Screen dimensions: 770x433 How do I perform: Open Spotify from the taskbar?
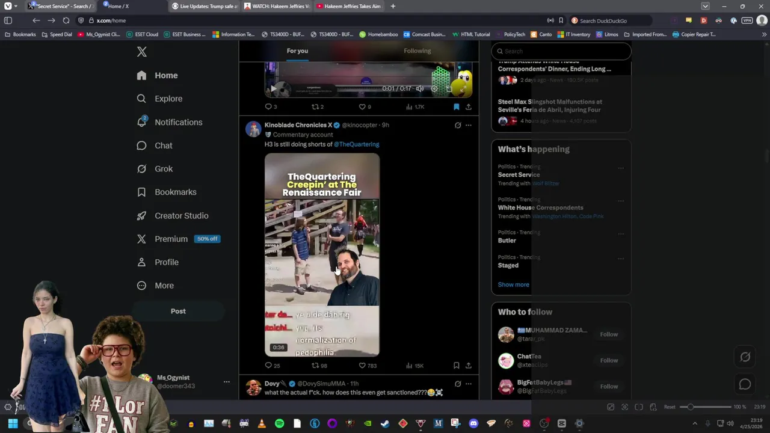pos(279,423)
